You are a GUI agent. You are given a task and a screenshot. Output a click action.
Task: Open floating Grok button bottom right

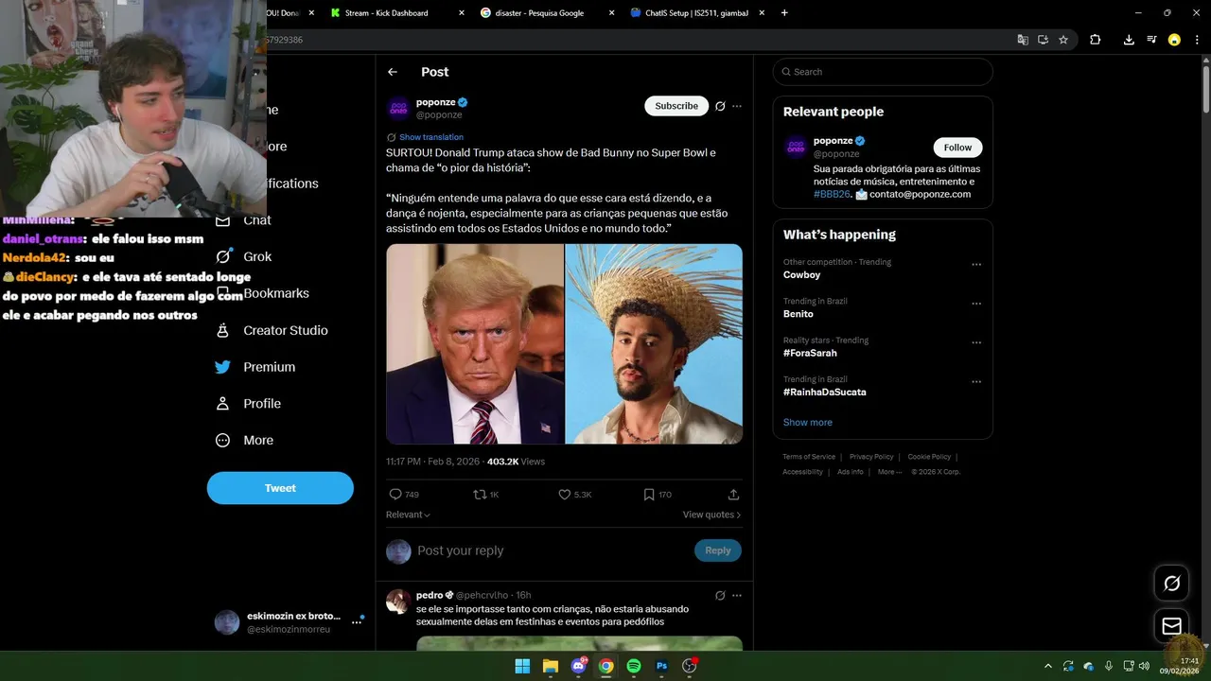(1171, 584)
